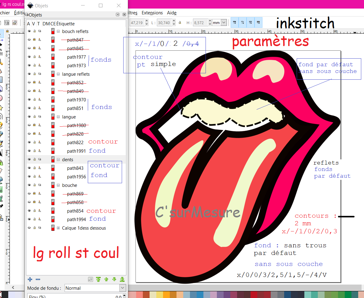This screenshot has height=298, width=364.
Task: Open the Aide menu
Action: point(172,13)
